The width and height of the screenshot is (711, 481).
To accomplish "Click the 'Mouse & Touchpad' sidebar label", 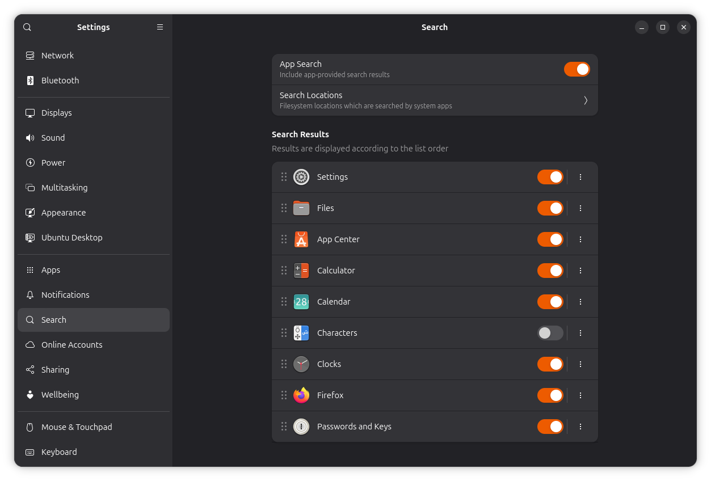I will (x=77, y=427).
